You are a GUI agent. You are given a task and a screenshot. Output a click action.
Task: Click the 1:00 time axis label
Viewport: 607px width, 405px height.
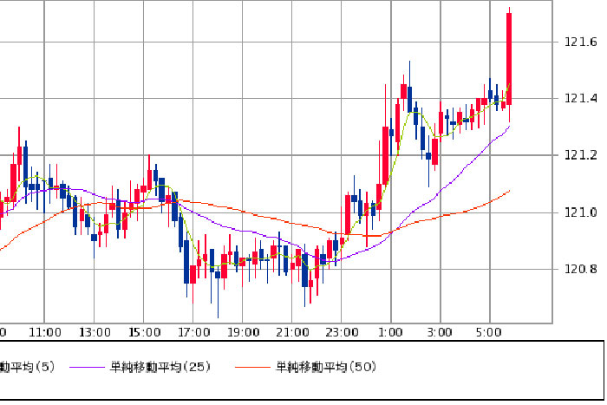coord(391,332)
